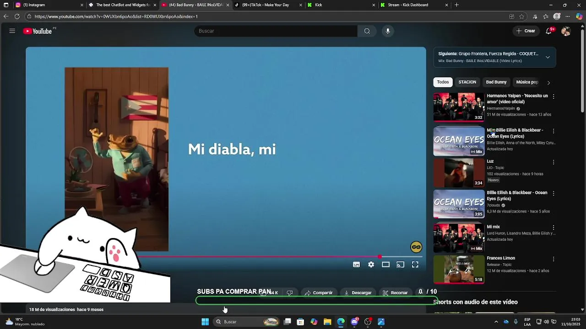Dislike the video with thumbs-down
Viewport: 586px width, 329px height.
click(x=290, y=293)
